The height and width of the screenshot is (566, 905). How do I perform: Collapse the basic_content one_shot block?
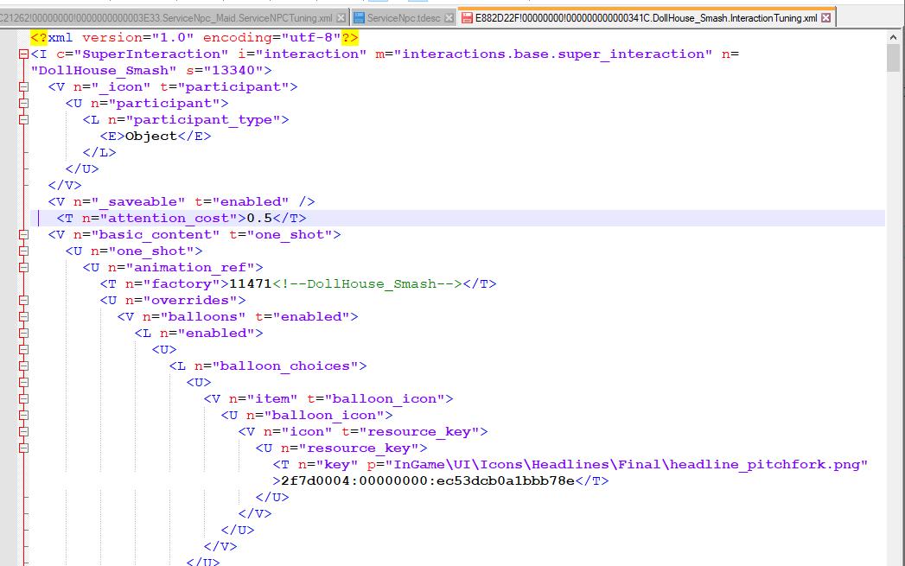[23, 235]
